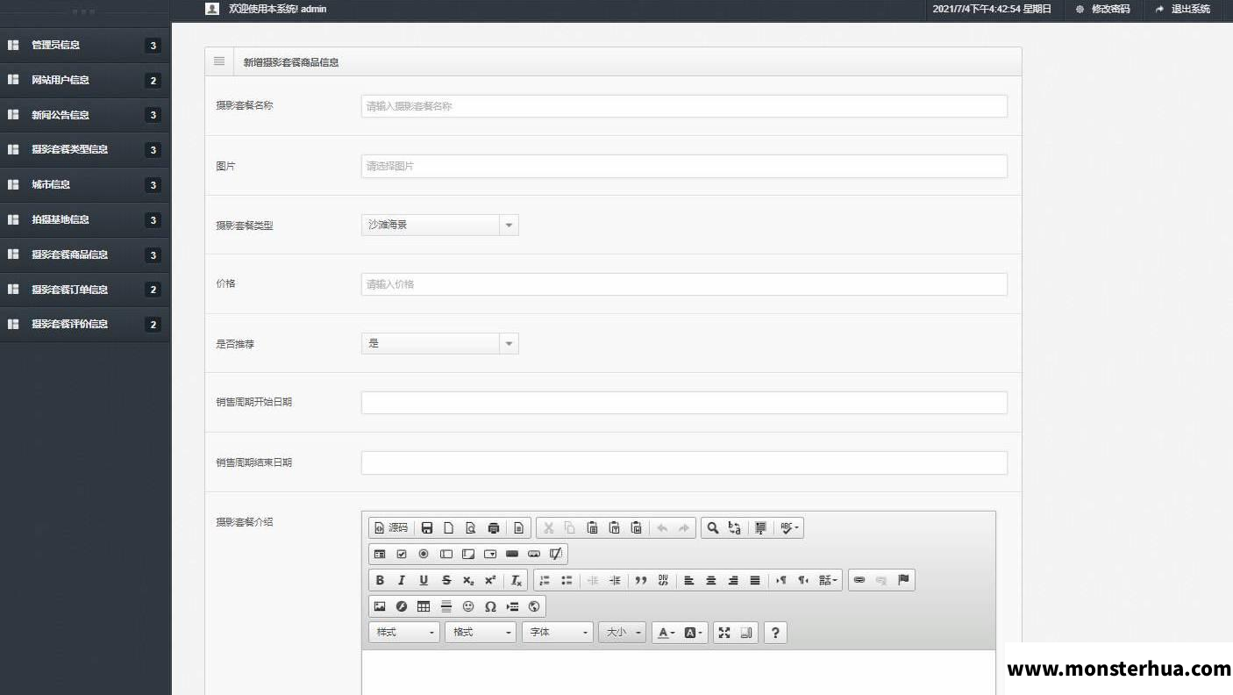The height and width of the screenshot is (695, 1233).
Task: Justify text in editor
Action: 755,580
